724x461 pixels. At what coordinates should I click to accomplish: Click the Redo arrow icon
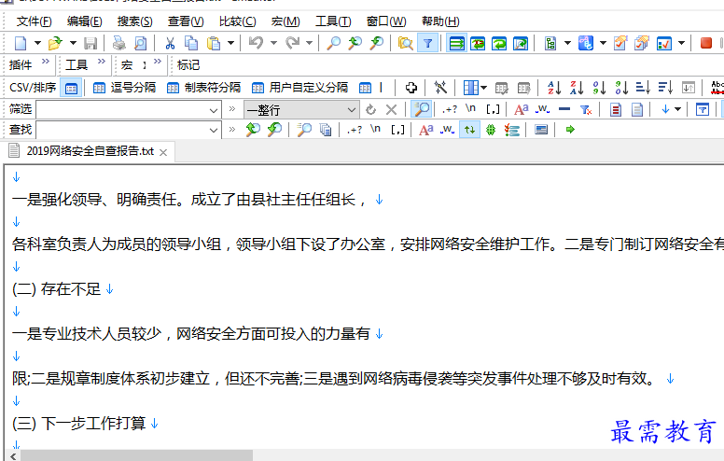tap(292, 44)
